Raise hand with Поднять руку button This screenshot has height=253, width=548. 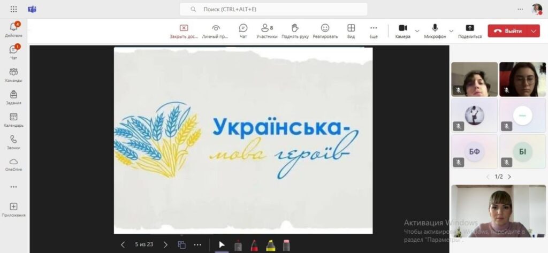tap(294, 30)
